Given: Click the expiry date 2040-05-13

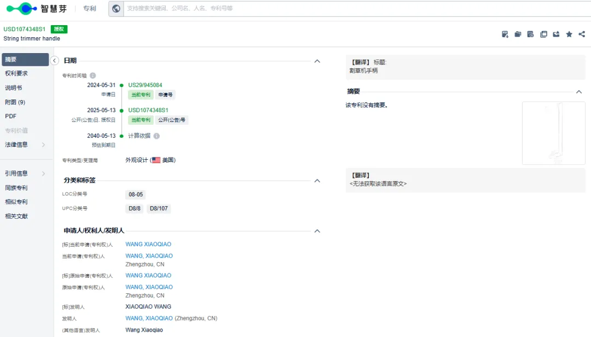Looking at the screenshot, I should (x=101, y=136).
